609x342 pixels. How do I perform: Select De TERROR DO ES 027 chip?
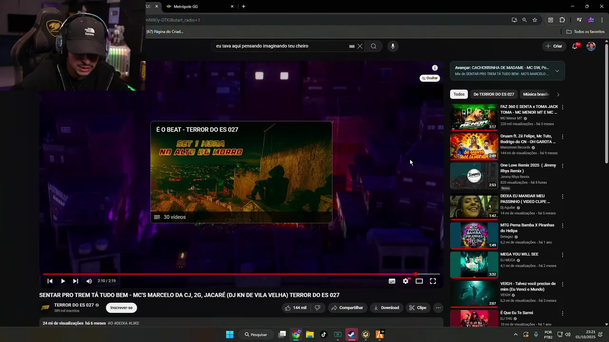(494, 94)
